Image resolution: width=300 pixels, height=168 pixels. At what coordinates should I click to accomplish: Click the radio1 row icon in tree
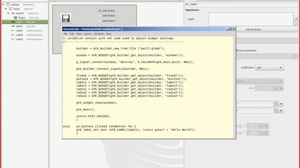click(x=13, y=30)
